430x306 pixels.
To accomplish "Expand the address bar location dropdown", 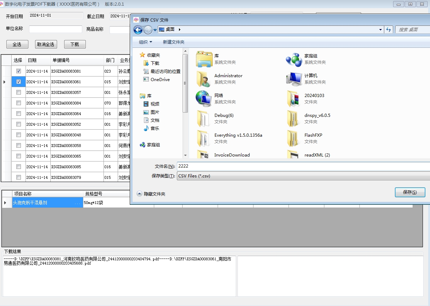I will 380,30.
